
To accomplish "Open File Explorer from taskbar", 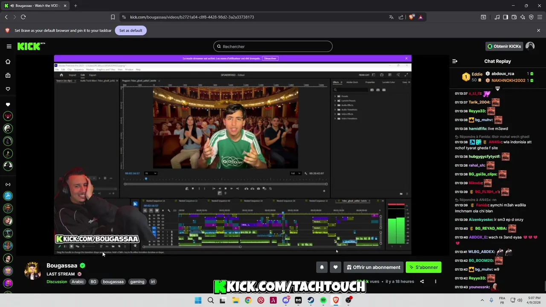I will click(235, 300).
